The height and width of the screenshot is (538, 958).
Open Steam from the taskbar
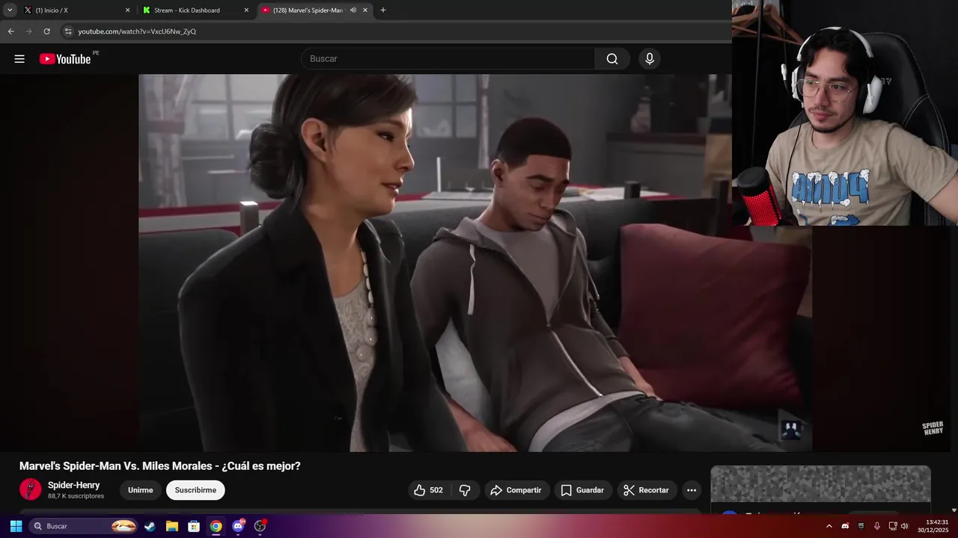pyautogui.click(x=150, y=526)
